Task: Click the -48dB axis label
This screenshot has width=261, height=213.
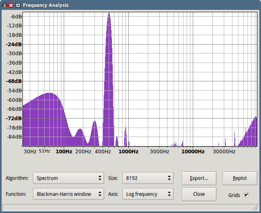Action: click(13, 81)
